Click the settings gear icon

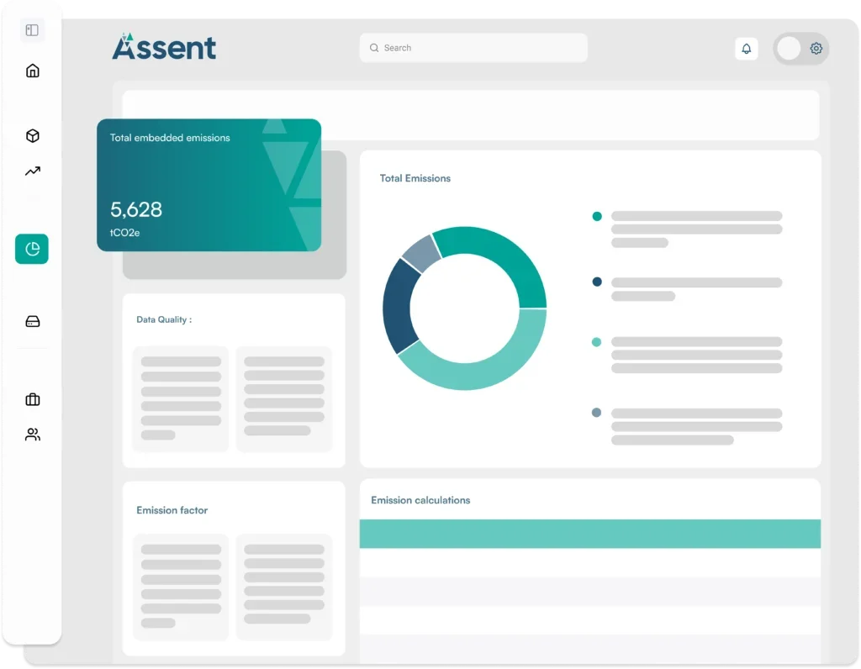pos(816,49)
